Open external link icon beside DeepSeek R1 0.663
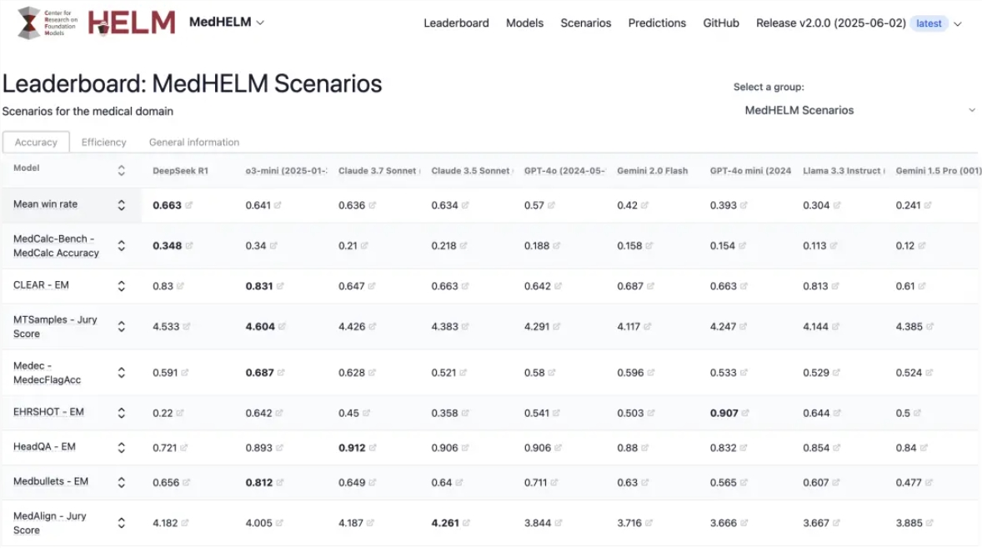The width and height of the screenshot is (982, 548). point(189,205)
